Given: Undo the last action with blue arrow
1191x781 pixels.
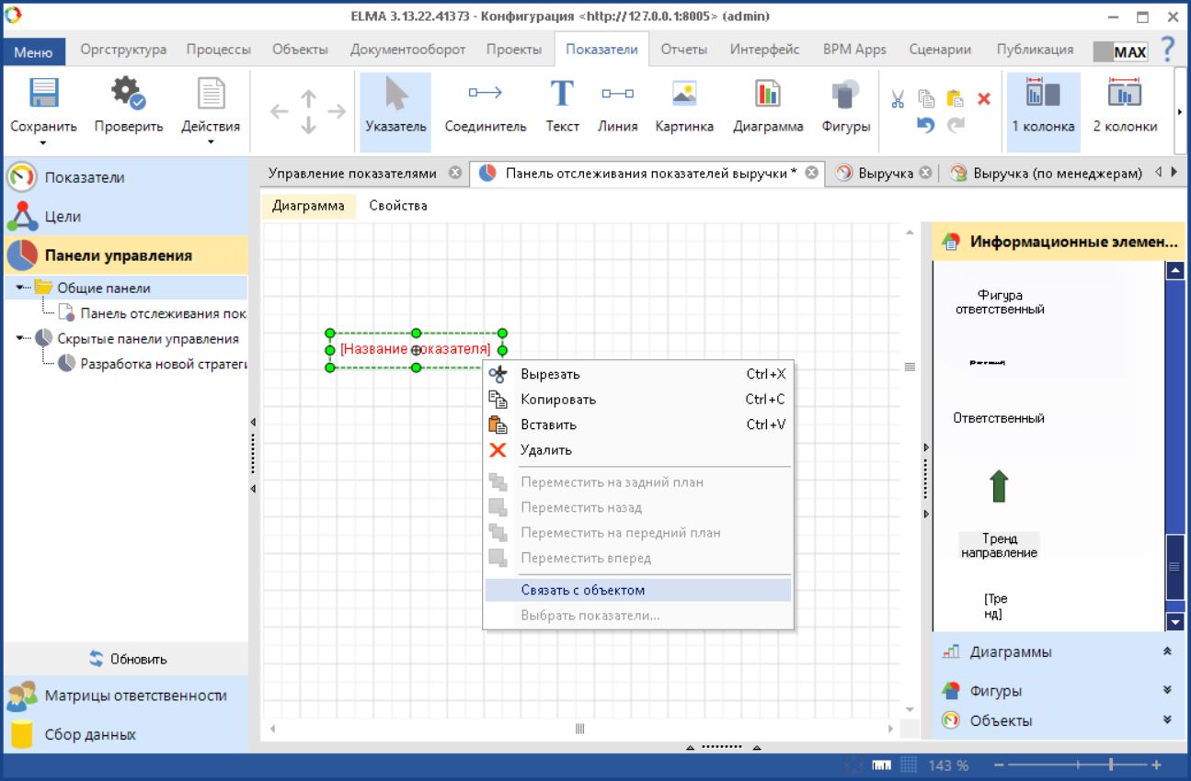Looking at the screenshot, I should click(x=926, y=126).
